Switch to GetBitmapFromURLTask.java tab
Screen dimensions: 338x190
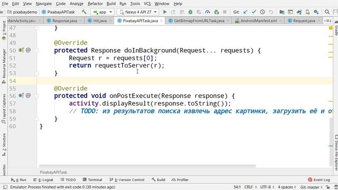(199, 21)
